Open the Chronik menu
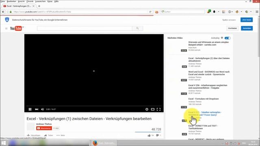Screen dimensions: 260x146 pyautogui.click(x=30, y=1)
